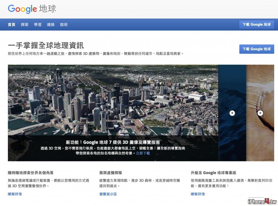
Task: Click the Google 地球 logo
Action: [32, 9]
